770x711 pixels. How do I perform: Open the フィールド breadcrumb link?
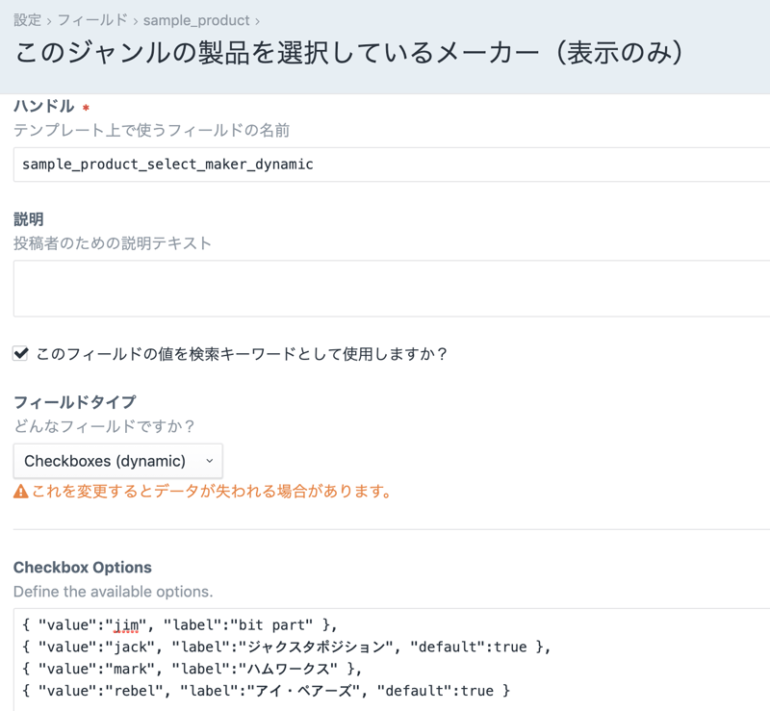click(x=91, y=20)
